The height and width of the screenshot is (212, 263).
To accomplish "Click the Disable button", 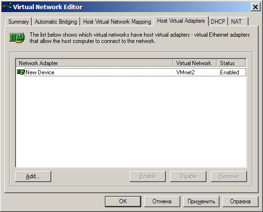I will [188, 176].
